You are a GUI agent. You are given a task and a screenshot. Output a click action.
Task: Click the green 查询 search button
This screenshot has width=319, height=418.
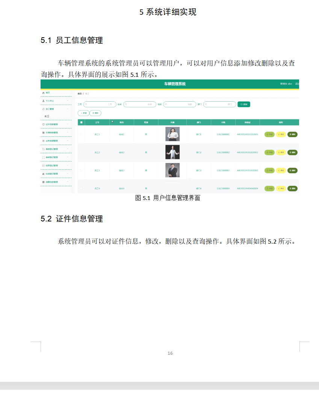click(244, 104)
